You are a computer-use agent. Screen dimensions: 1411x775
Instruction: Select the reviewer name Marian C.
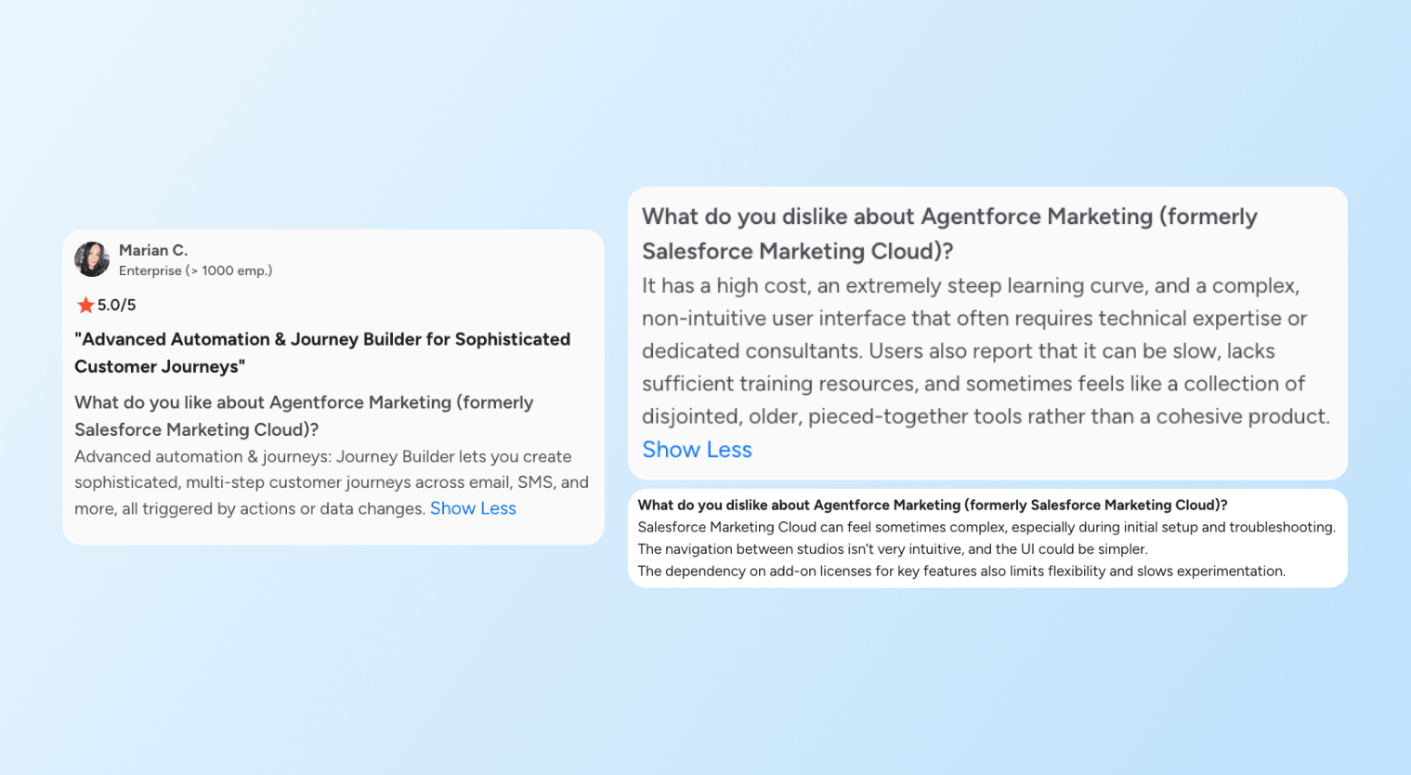152,250
